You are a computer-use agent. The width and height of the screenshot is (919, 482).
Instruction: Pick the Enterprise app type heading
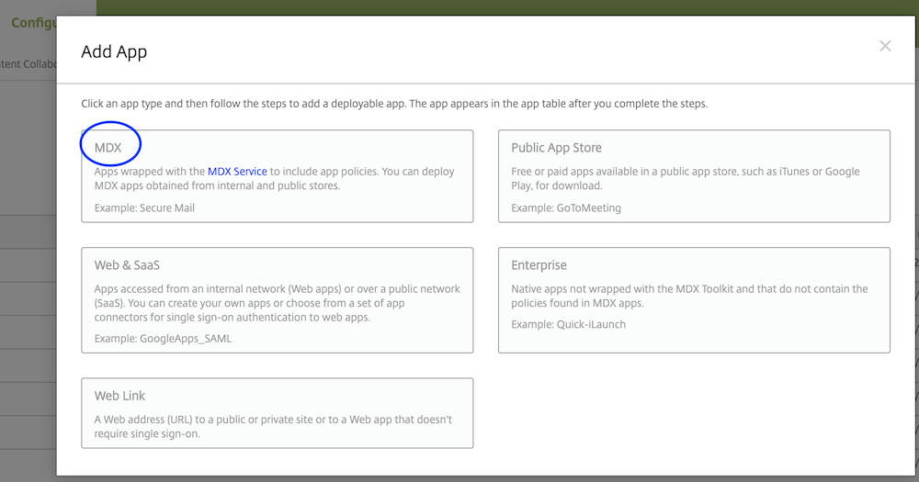pos(539,265)
